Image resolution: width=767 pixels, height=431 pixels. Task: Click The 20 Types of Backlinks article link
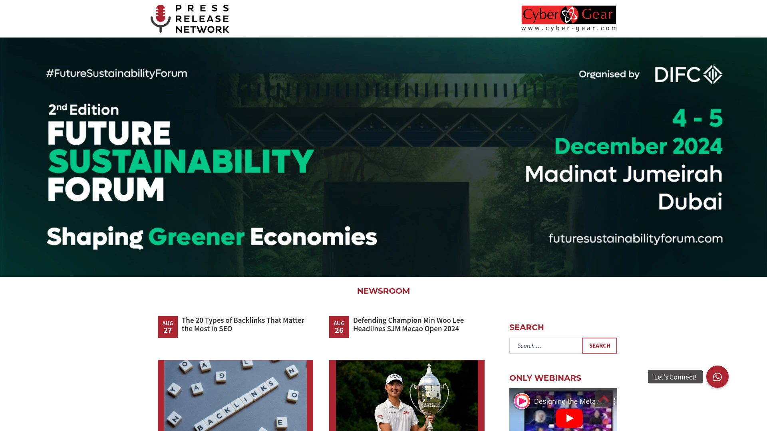pyautogui.click(x=243, y=324)
